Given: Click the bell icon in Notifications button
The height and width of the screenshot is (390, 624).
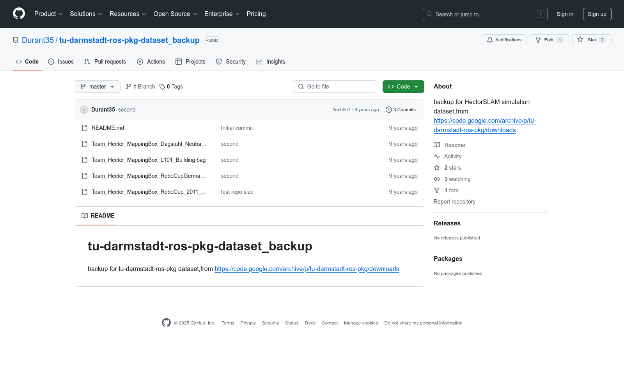Looking at the screenshot, I should coord(490,40).
